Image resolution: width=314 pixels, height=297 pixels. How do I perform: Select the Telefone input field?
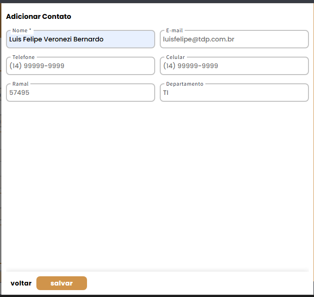[81, 66]
